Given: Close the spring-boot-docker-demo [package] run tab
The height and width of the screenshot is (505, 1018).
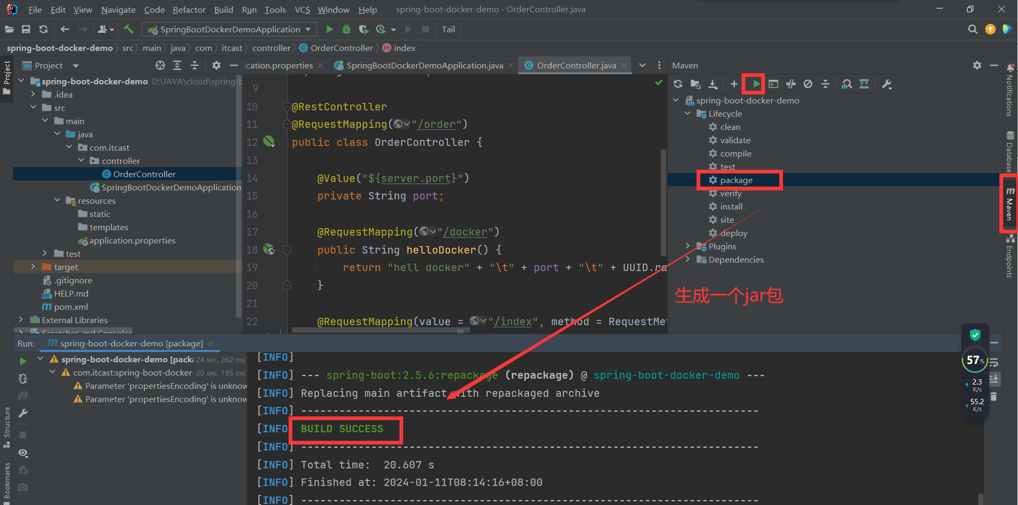Looking at the screenshot, I should tap(211, 344).
